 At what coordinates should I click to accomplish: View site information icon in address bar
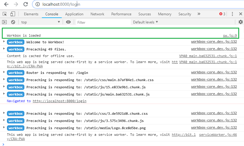(x=37, y=4)
